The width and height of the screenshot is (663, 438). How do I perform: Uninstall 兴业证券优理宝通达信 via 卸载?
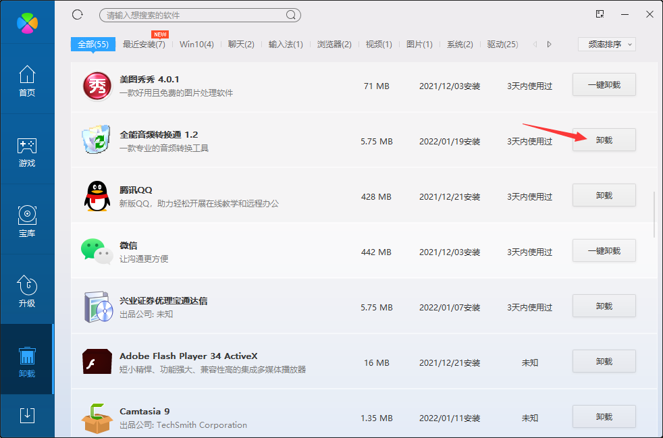pos(604,306)
